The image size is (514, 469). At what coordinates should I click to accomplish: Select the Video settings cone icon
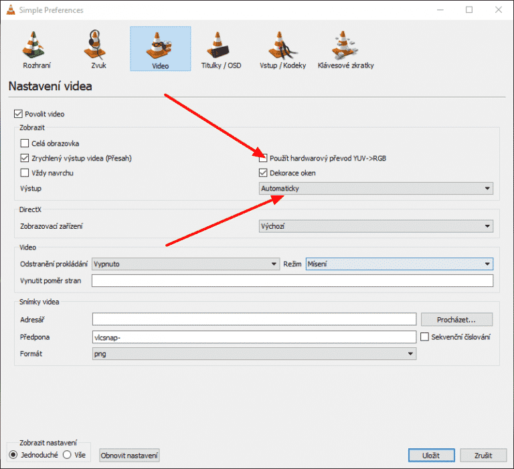pyautogui.click(x=160, y=48)
